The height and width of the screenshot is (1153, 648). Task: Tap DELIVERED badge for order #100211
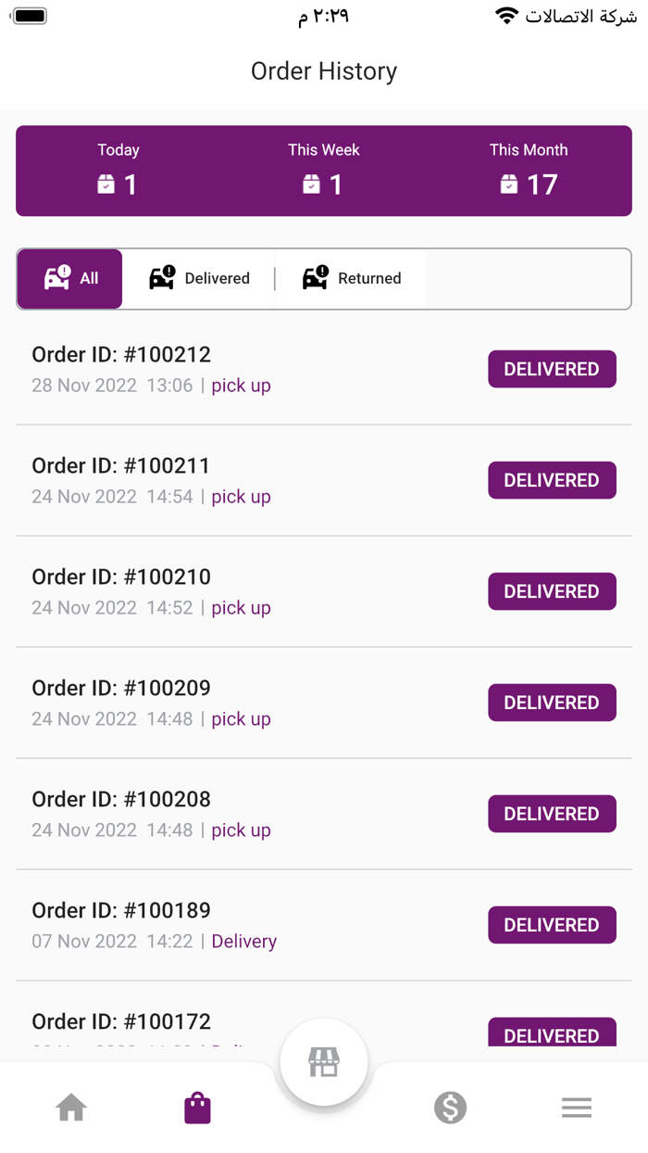(x=552, y=480)
